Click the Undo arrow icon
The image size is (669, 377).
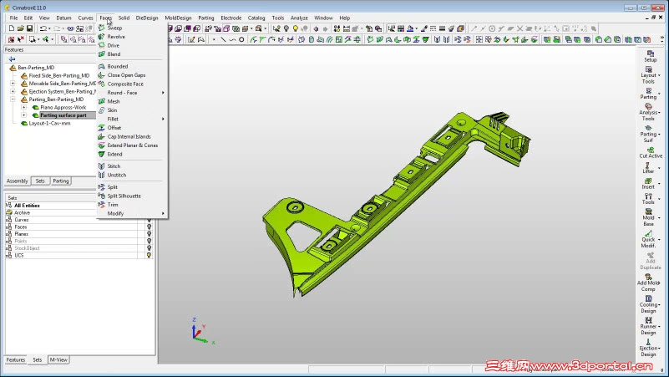pos(43,28)
